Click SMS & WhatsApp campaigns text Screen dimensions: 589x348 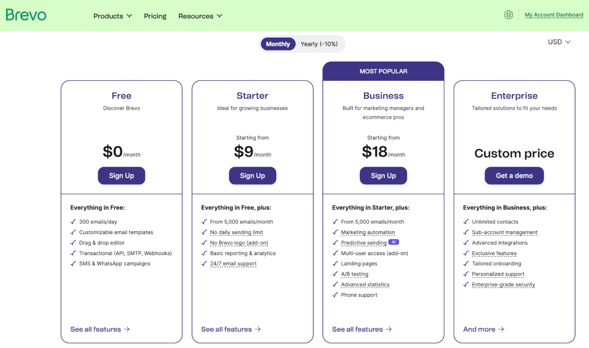point(115,263)
